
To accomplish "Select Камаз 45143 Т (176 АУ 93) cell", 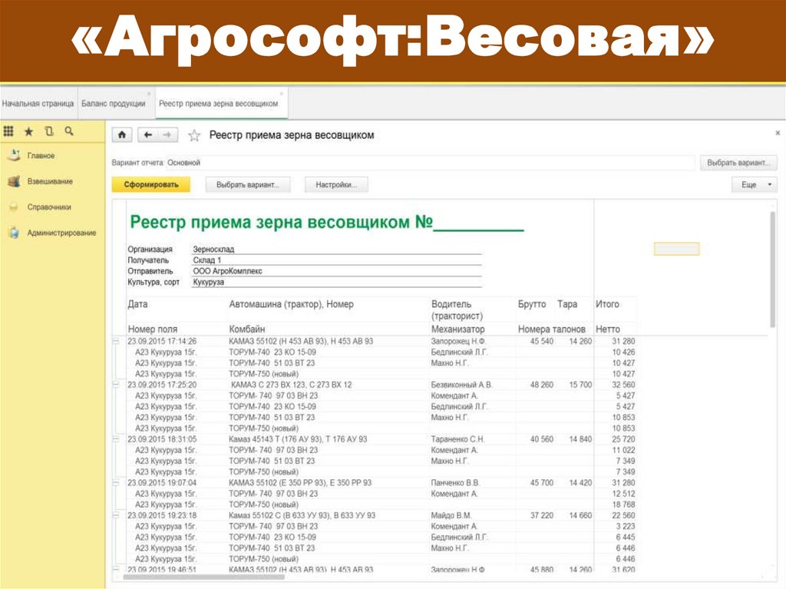I will pos(298,439).
